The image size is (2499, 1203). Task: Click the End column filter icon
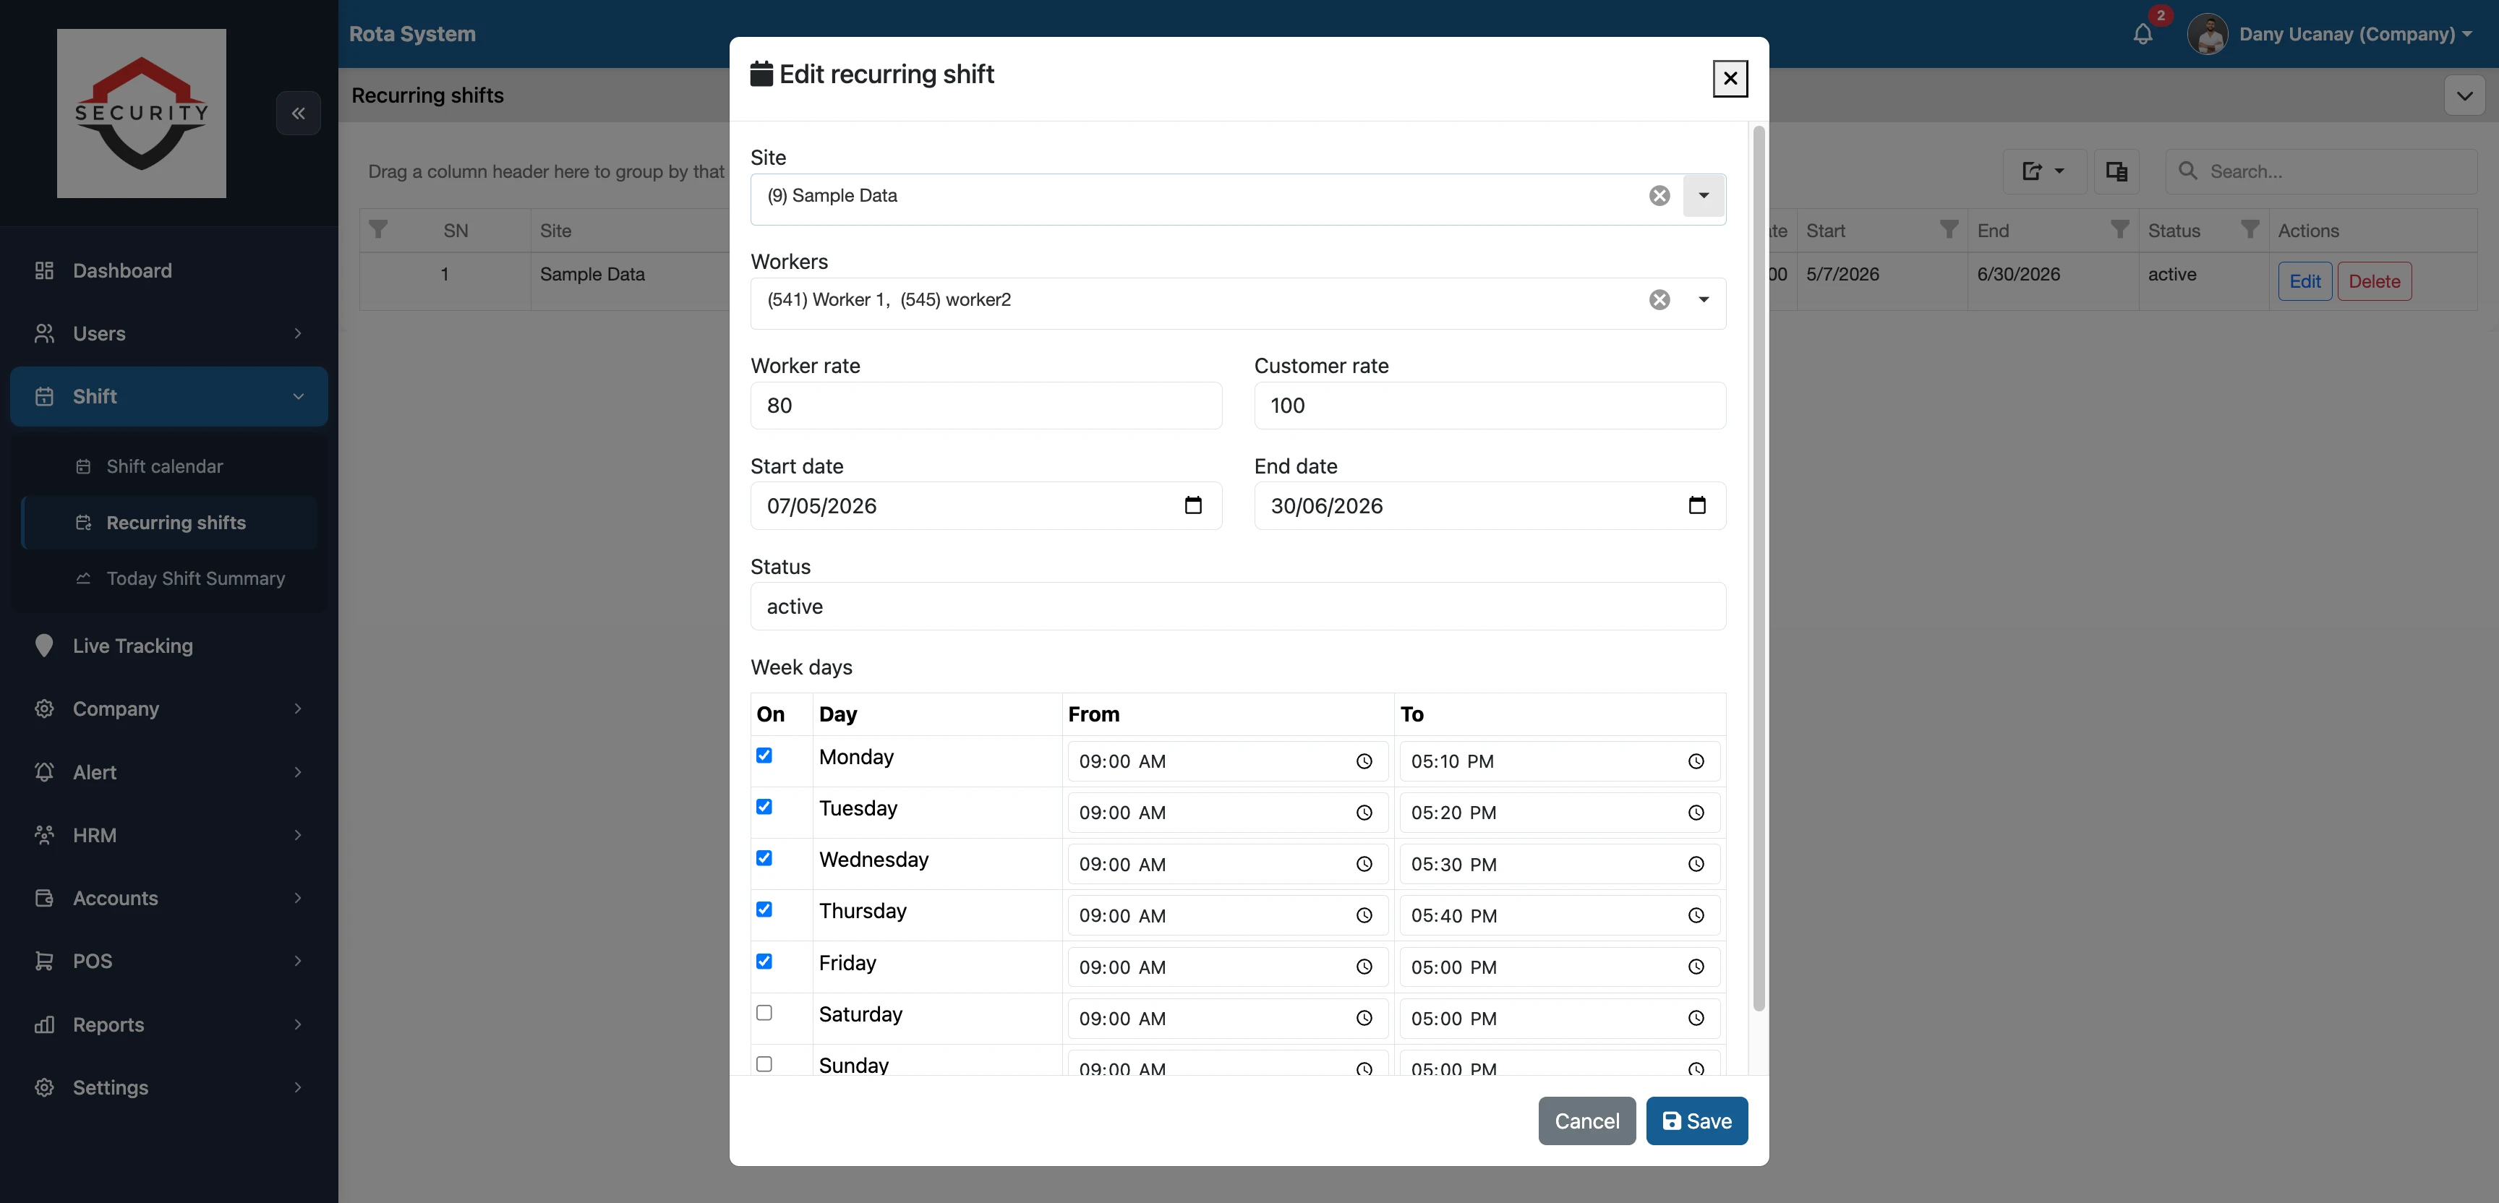tap(2119, 230)
